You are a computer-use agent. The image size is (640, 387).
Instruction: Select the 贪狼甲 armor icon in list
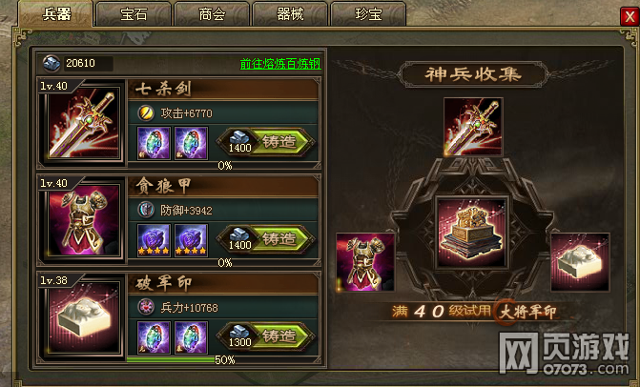coord(84,221)
